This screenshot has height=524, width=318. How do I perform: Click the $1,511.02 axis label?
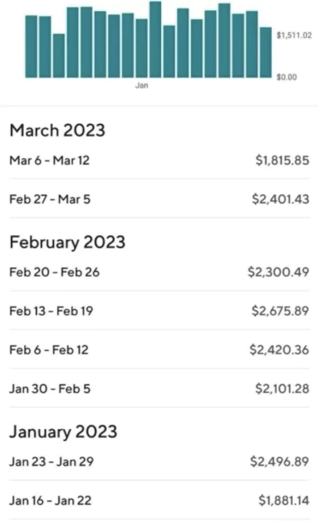294,35
